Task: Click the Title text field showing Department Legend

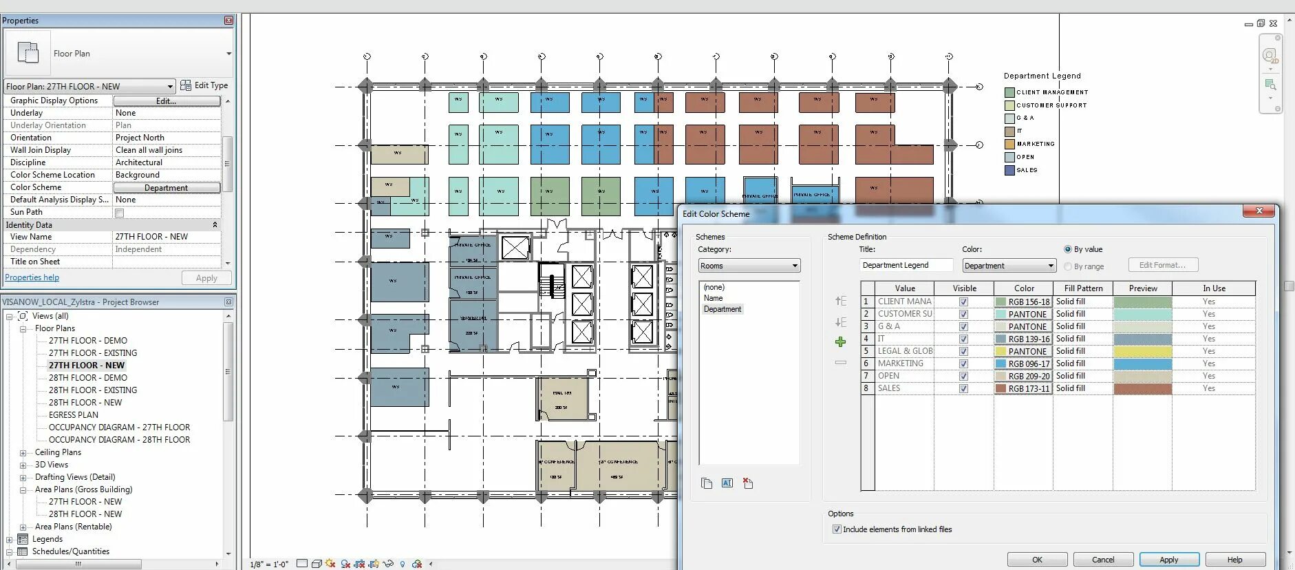Action: 906,265
